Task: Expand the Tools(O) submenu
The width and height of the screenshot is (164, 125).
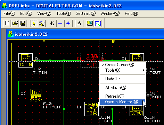Action: tap(123, 70)
